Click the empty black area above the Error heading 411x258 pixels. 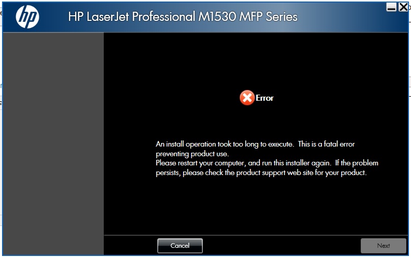pos(256,61)
